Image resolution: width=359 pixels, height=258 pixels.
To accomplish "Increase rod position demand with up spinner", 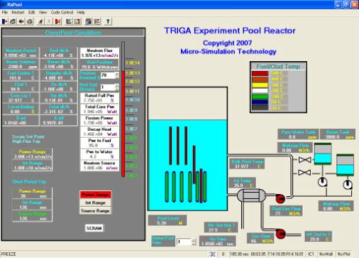I will (x=117, y=73).
